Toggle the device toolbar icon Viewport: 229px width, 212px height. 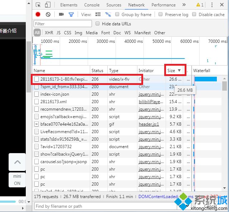click(x=48, y=5)
